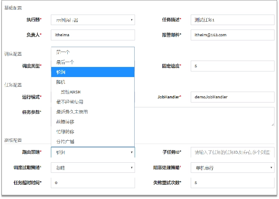The width and height of the screenshot is (279, 199).
Task: Select 最后一个 routing option
Action: 93,62
